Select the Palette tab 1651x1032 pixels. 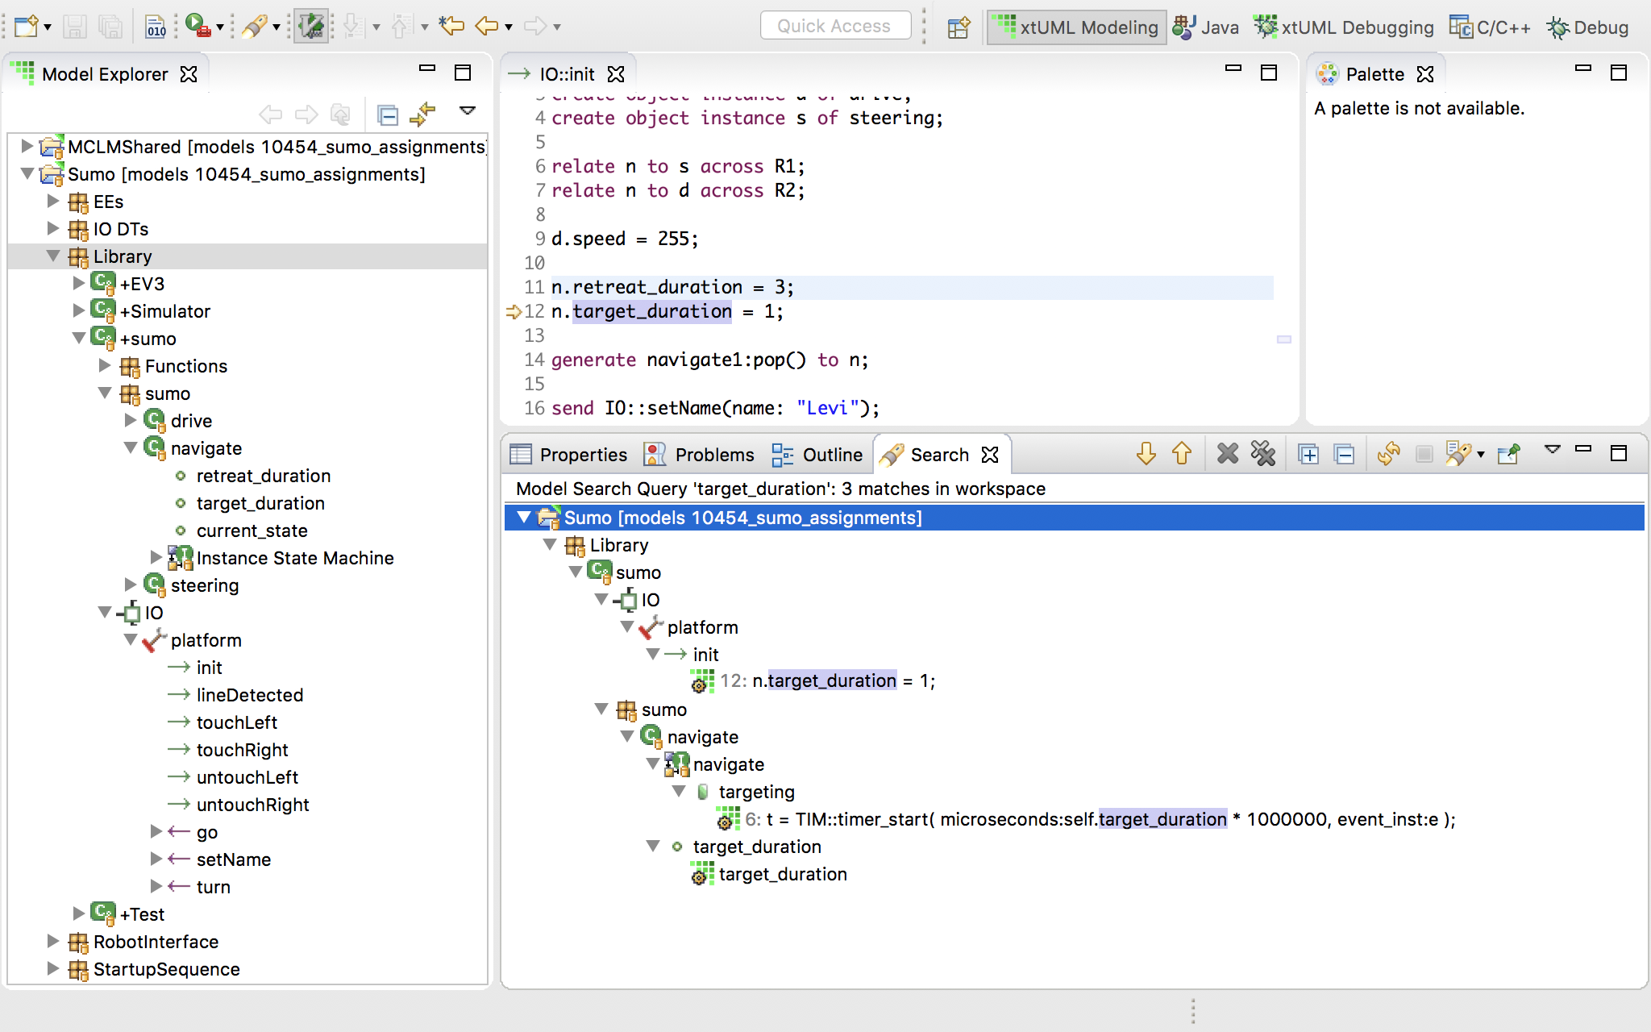[x=1375, y=74]
